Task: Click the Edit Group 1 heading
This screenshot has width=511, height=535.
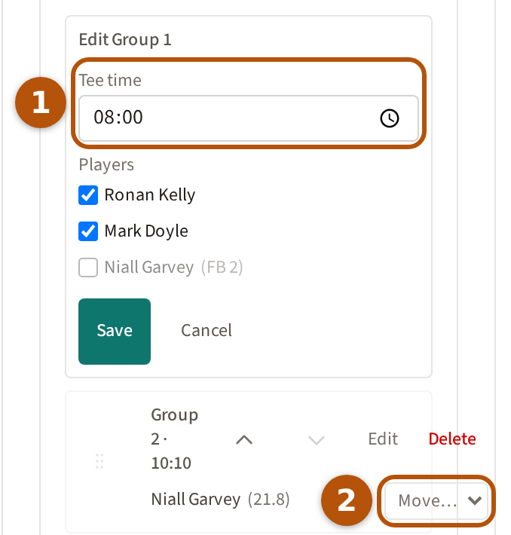Action: tap(125, 40)
